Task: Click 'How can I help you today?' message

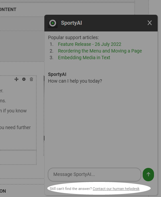Action: tap(75, 81)
